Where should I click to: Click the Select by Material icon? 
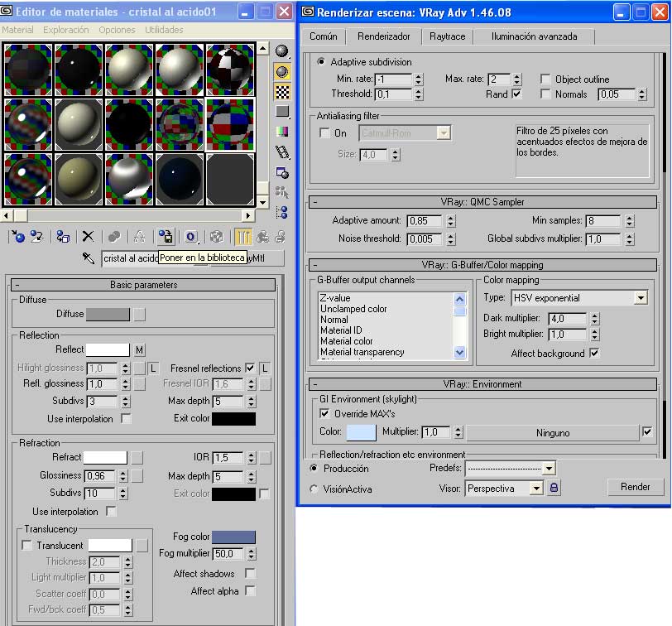(282, 192)
